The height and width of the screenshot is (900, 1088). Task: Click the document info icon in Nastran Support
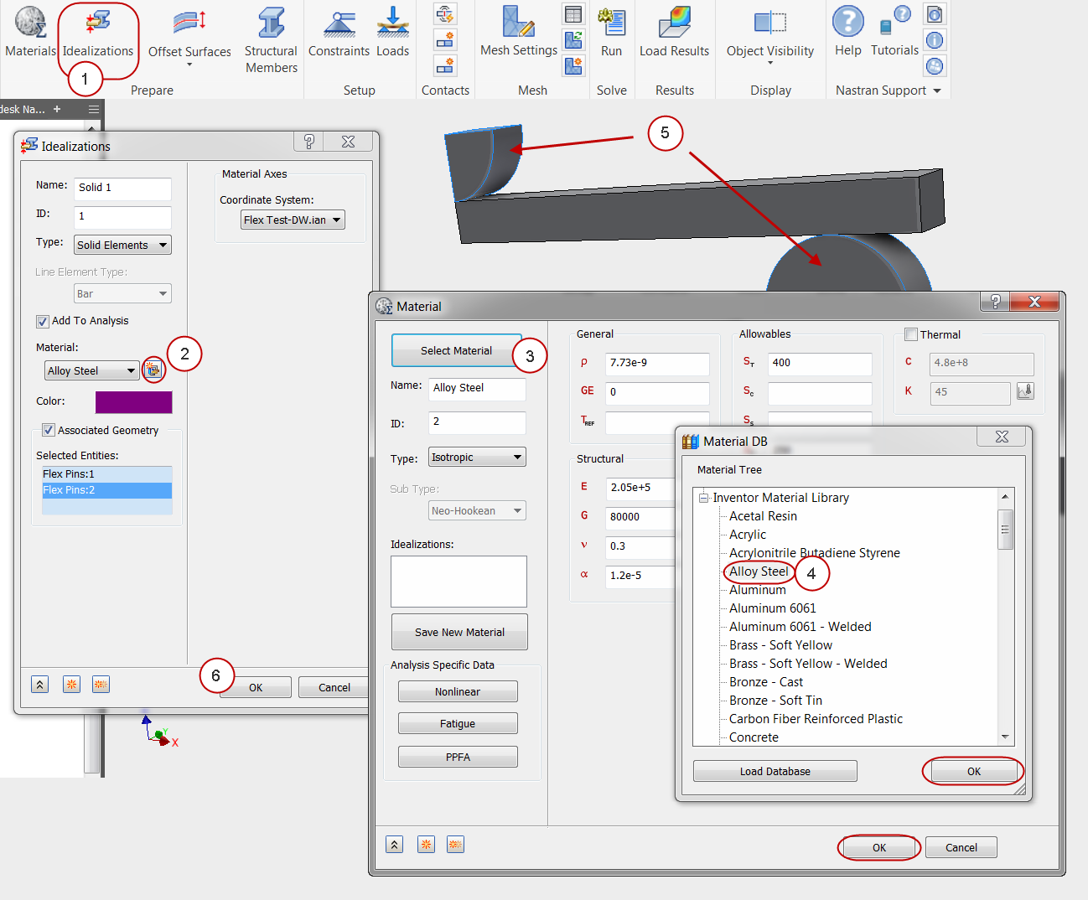(935, 13)
